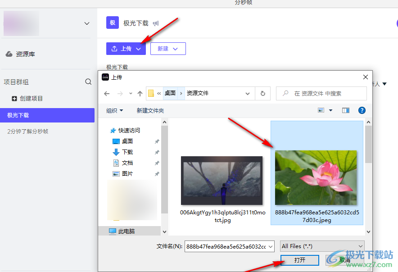Click the search icon next to 项目群组
This screenshot has height=272, width=398.
[88, 82]
